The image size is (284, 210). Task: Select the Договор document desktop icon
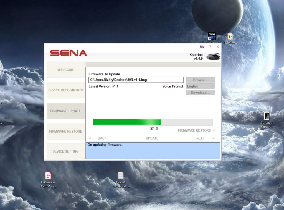pyautogui.click(x=267, y=116)
